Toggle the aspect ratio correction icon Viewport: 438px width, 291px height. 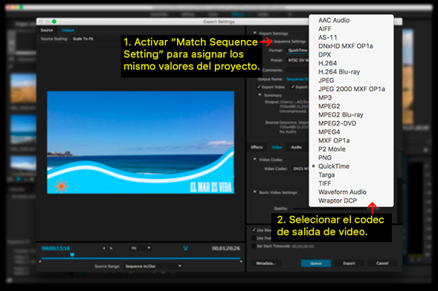[185, 248]
